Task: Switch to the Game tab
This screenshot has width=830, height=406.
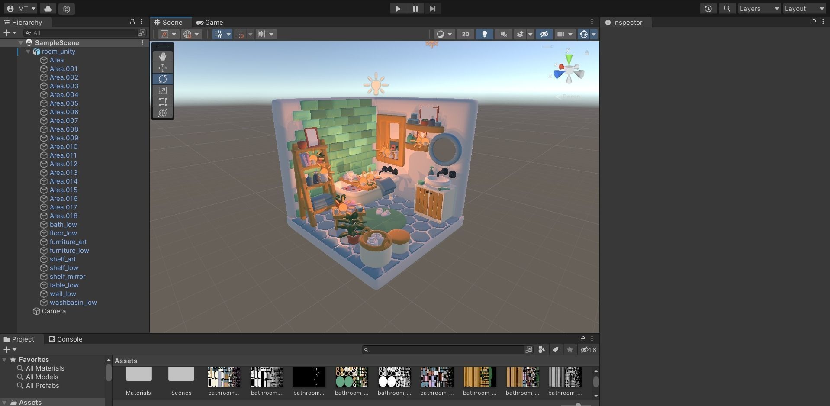Action: [210, 23]
